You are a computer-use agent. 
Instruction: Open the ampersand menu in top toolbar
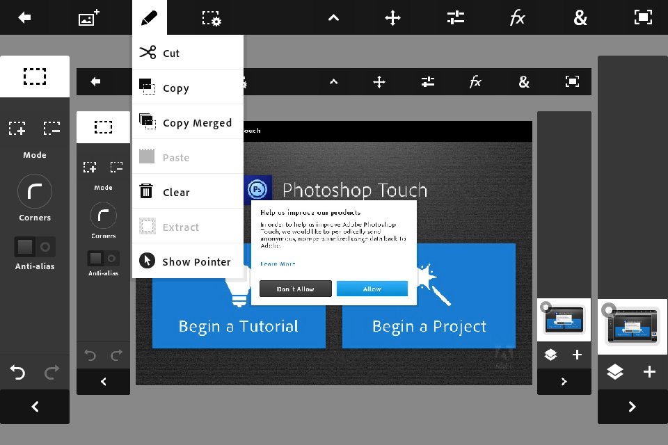pyautogui.click(x=580, y=18)
